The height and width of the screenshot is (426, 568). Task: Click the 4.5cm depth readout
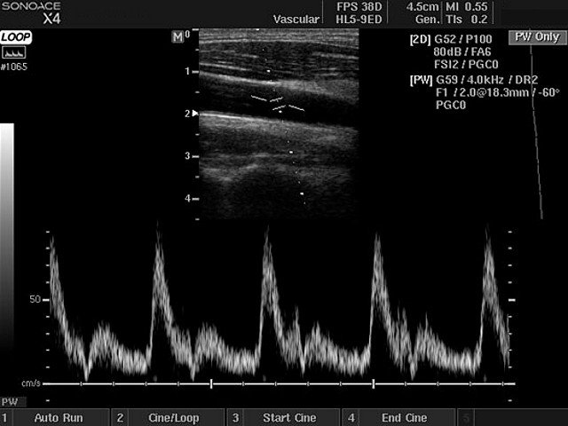[422, 6]
